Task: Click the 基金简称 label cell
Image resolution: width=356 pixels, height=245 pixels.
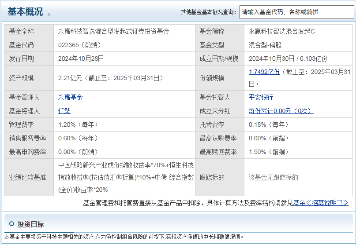Action: (x=220, y=32)
